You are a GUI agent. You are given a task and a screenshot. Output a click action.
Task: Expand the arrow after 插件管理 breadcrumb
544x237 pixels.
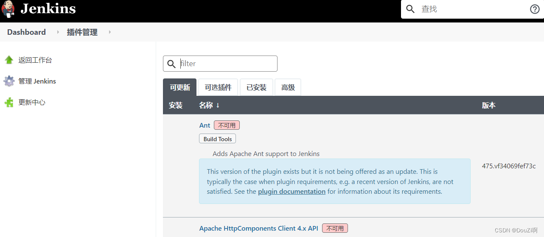109,32
